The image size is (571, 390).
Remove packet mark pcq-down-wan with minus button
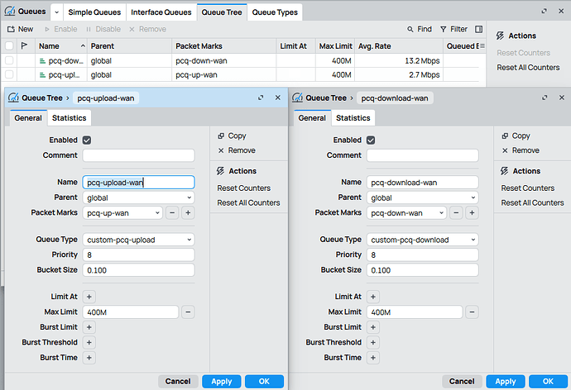pos(456,213)
